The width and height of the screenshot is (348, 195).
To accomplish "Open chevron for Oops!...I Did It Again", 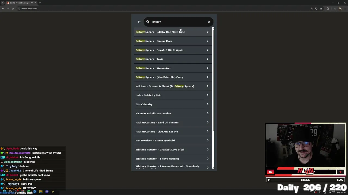I will coord(207,50).
